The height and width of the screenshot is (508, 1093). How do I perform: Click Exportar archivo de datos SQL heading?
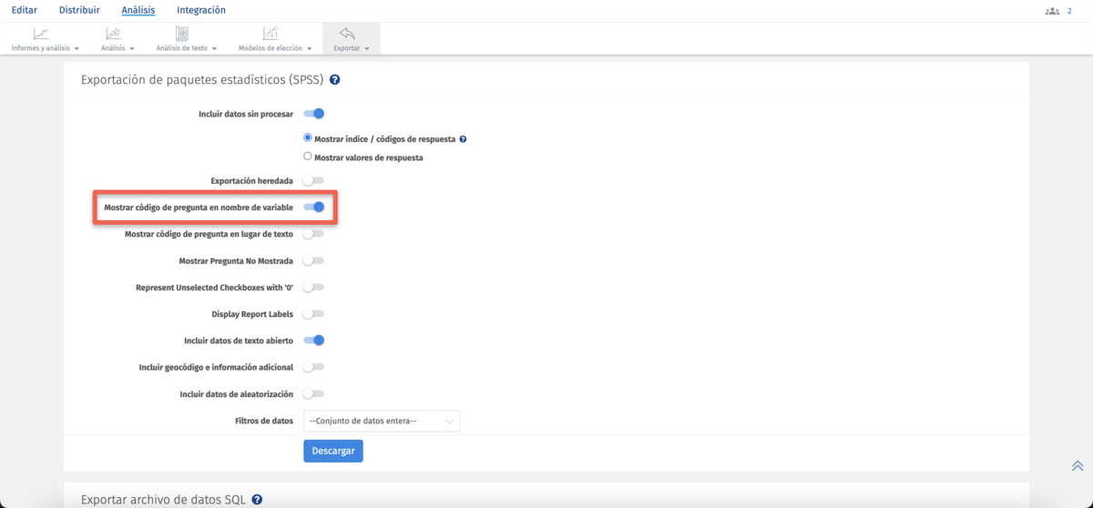[x=164, y=500]
